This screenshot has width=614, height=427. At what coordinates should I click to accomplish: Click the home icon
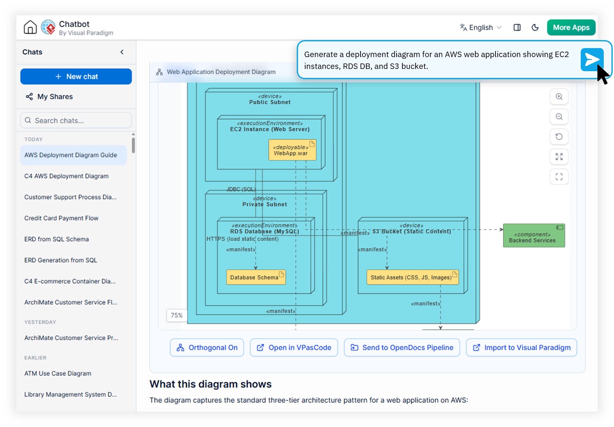tap(30, 27)
